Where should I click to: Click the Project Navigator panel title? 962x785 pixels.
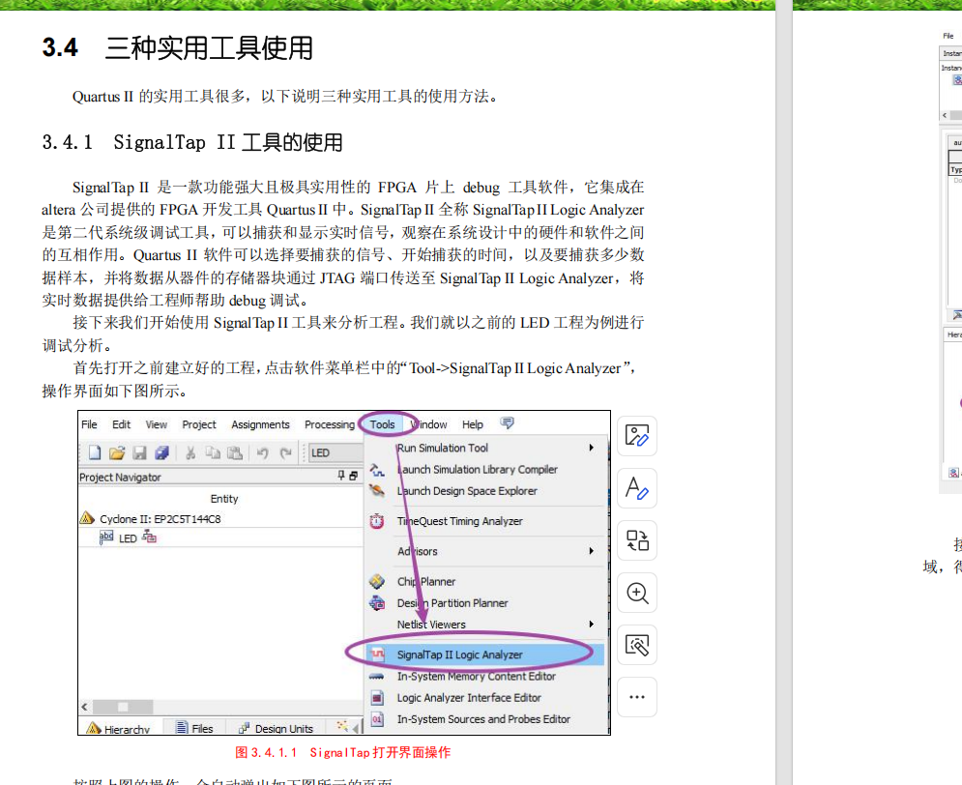pos(120,477)
